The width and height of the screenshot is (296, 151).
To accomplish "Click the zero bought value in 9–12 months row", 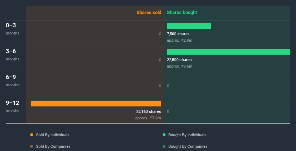I will point(168,111).
